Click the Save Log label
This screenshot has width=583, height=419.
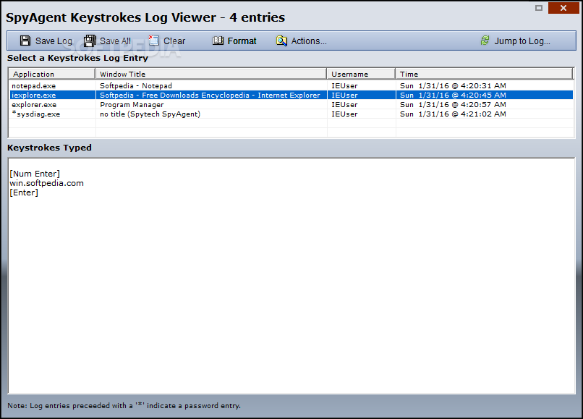pos(54,41)
